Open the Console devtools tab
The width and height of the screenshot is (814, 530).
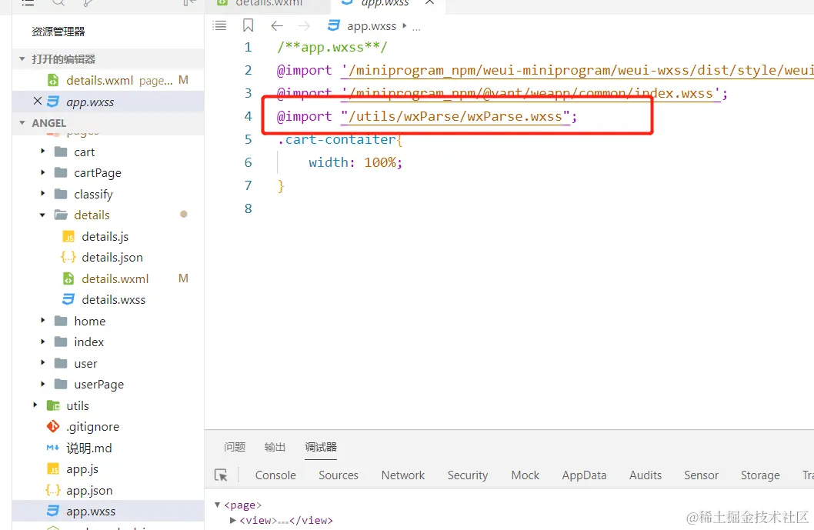pyautogui.click(x=275, y=475)
